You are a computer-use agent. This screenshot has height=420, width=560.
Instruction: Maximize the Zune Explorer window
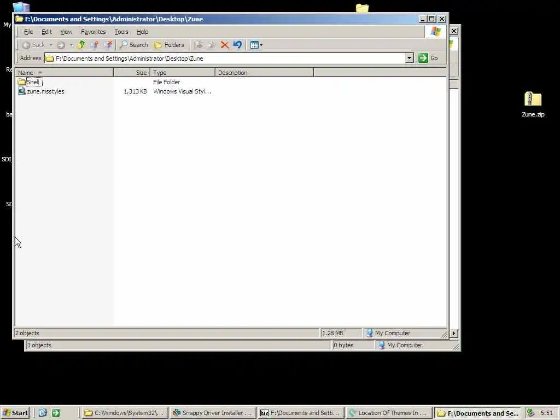(x=432, y=19)
